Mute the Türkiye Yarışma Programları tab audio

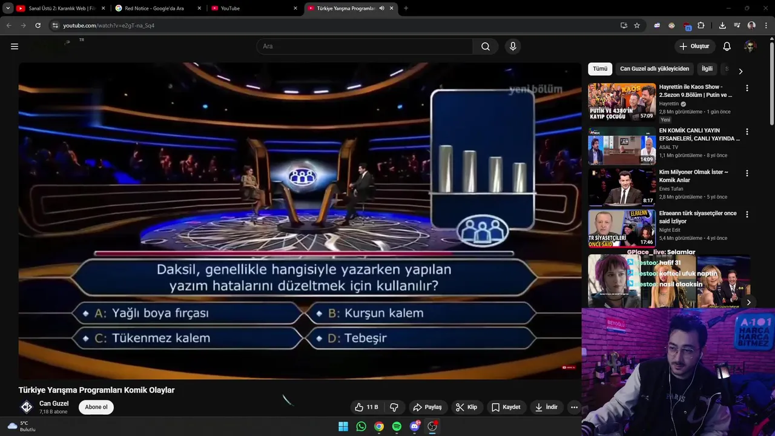381,8
